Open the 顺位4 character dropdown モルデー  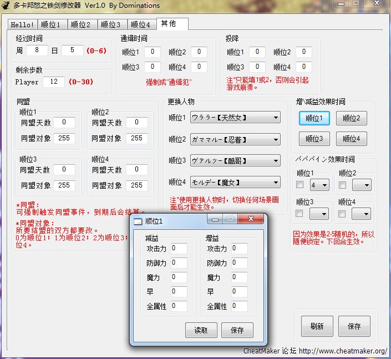click(235, 182)
